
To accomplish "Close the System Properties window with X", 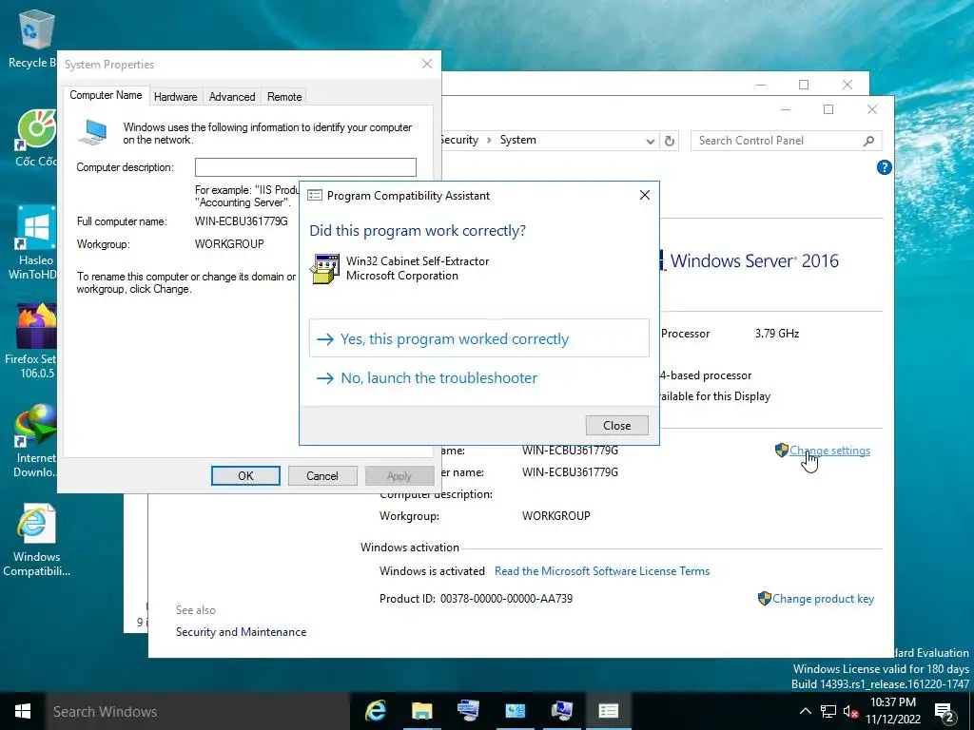I will coord(427,64).
